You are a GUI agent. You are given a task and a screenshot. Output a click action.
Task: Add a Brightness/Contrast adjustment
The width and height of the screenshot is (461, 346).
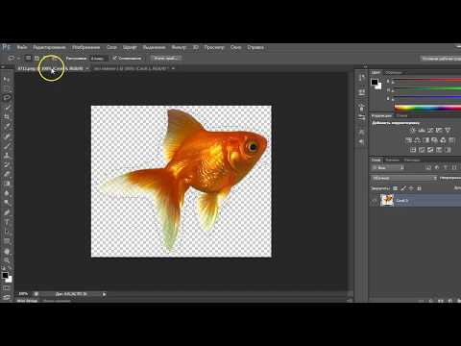pos(413,130)
